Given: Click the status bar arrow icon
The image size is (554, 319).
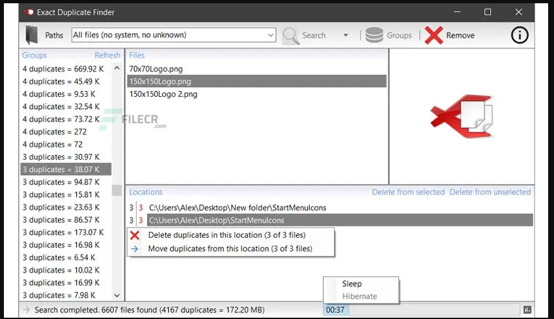Looking at the screenshot, I should pyautogui.click(x=27, y=310).
